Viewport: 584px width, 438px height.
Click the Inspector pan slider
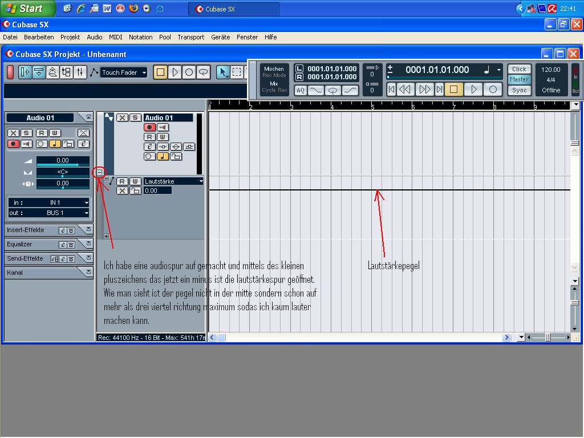pos(63,172)
